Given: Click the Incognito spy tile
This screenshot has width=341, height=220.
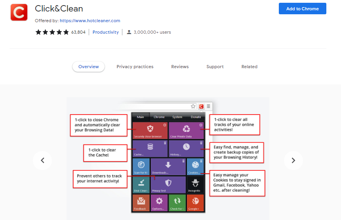Looking at the screenshot, I should (x=195, y=185).
